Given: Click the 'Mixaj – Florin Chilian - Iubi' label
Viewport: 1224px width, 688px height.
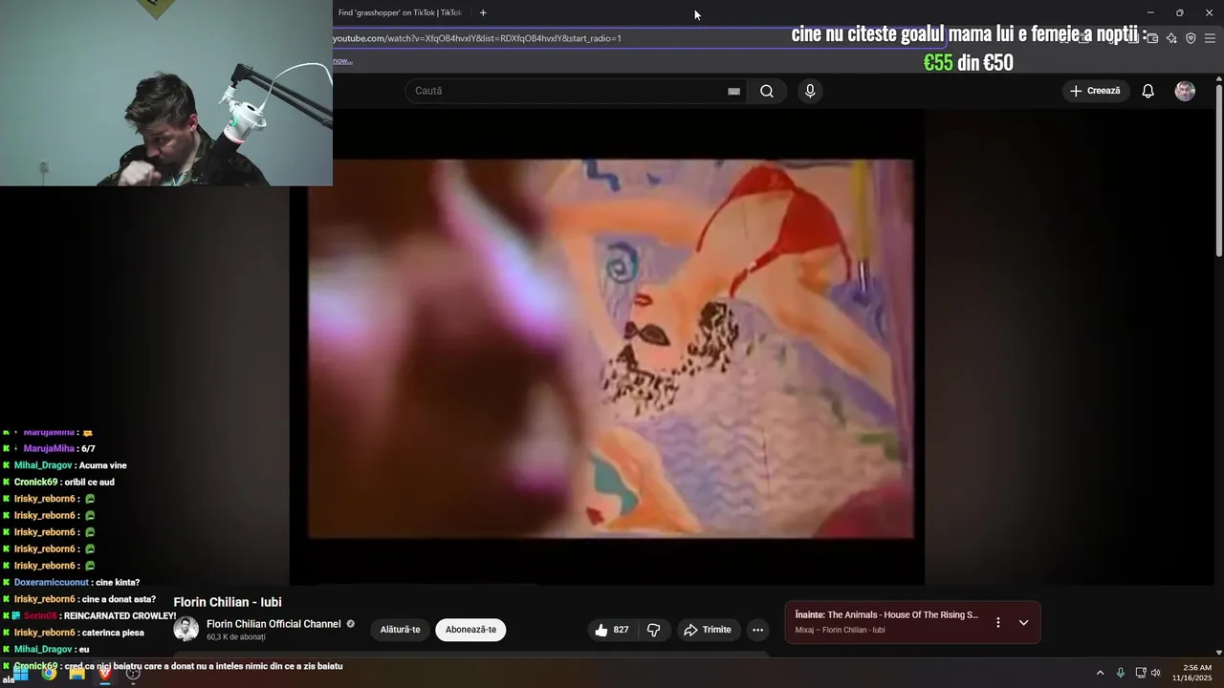Looking at the screenshot, I should coord(840,630).
